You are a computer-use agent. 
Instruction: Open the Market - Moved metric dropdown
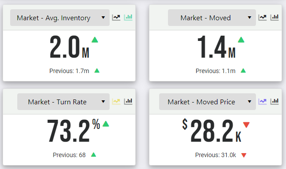pos(212,18)
